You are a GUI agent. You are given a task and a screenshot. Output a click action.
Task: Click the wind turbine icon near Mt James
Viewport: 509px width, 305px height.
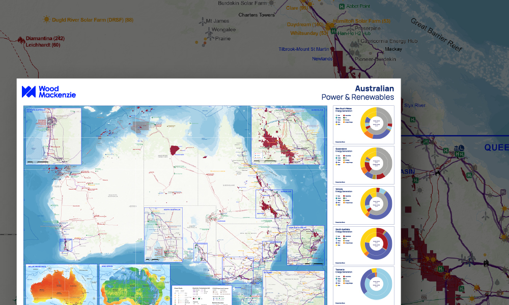point(202,21)
